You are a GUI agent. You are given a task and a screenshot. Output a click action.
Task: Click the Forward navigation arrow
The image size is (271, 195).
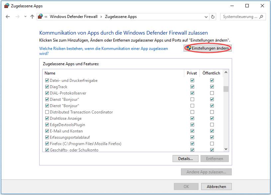pyautogui.click(x=17, y=17)
